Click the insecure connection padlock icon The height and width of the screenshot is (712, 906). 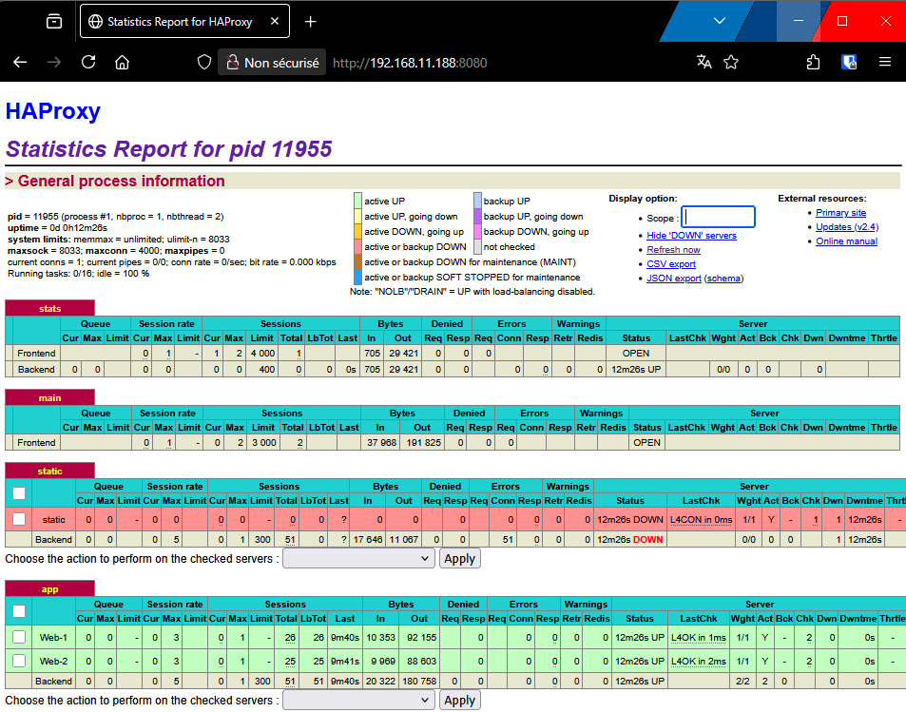pyautogui.click(x=232, y=63)
